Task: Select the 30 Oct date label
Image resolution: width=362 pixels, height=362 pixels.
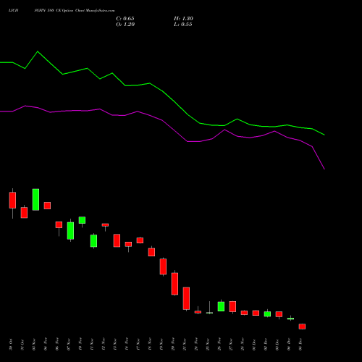Action: coord(11,345)
